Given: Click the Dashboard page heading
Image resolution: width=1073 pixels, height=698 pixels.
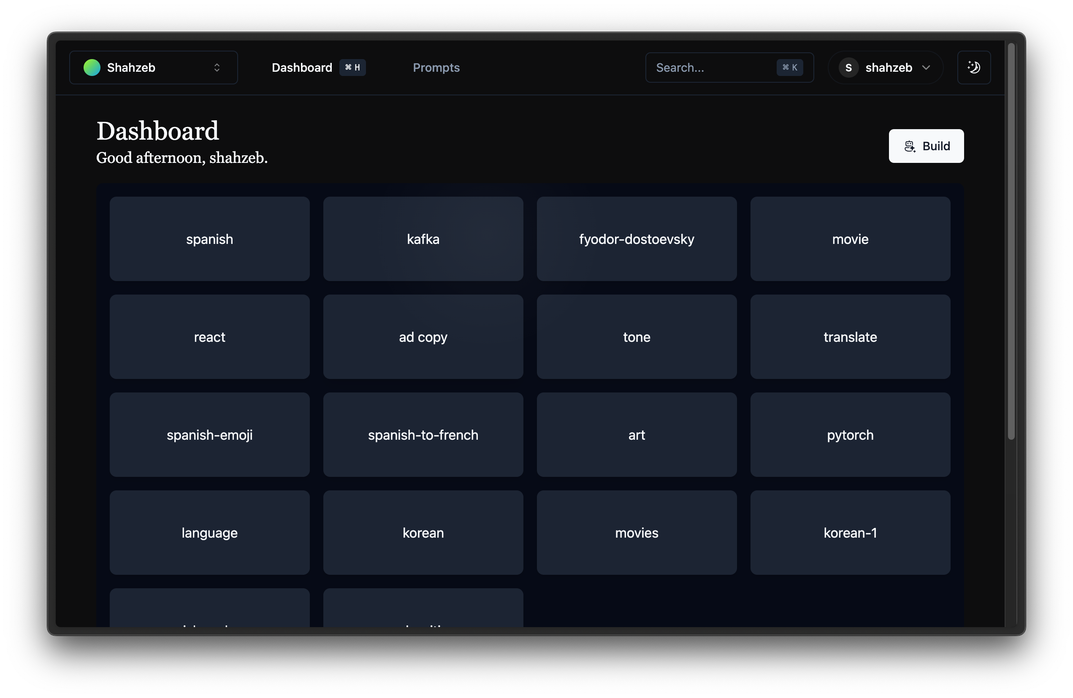Looking at the screenshot, I should (157, 131).
